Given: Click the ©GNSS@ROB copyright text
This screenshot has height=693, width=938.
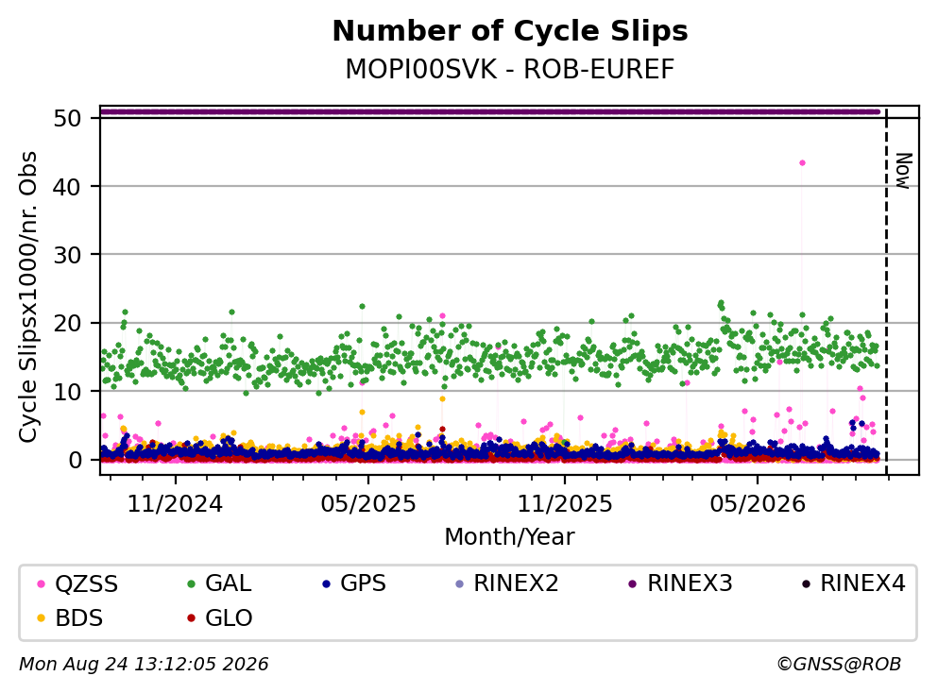Looking at the screenshot, I should click(x=839, y=665).
